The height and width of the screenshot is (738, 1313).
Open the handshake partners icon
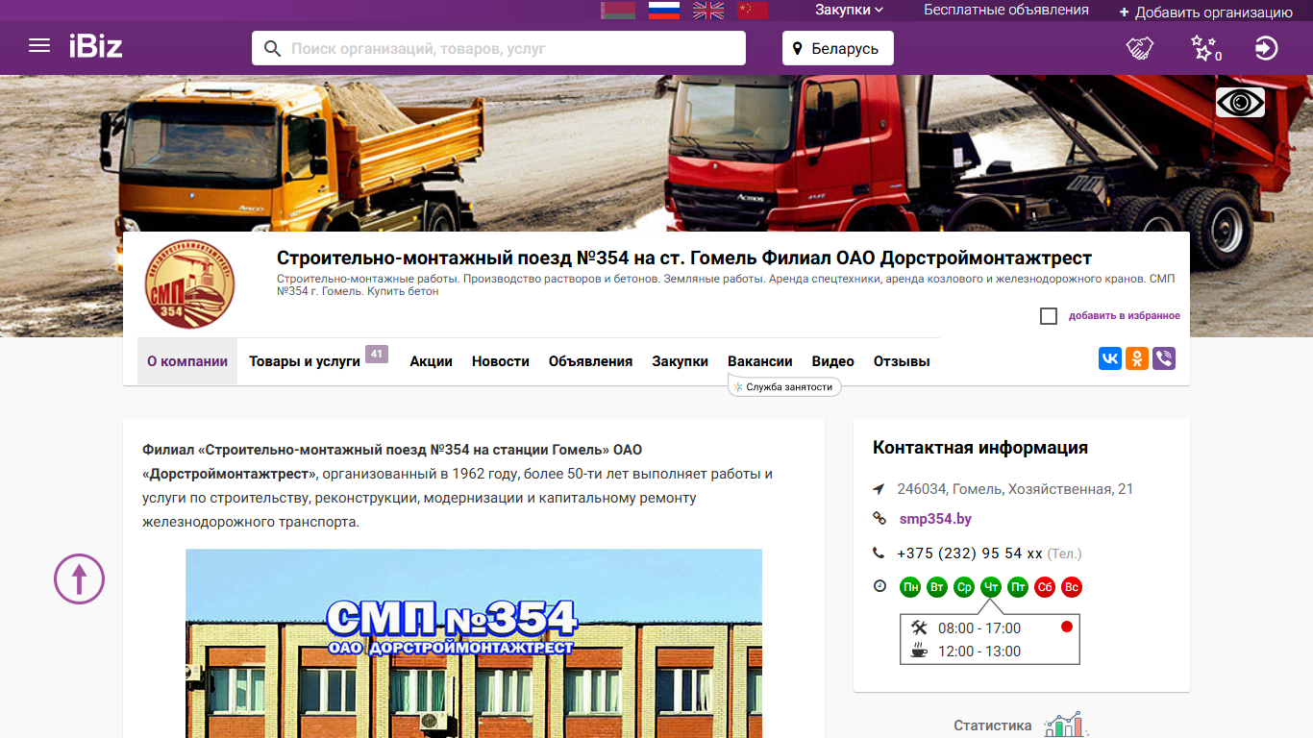click(1140, 48)
